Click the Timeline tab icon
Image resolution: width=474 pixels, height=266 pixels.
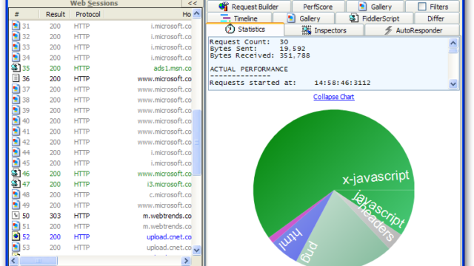pyautogui.click(x=225, y=18)
